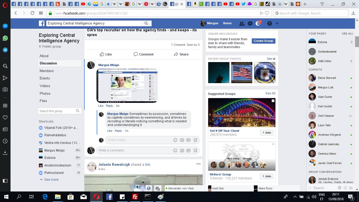Viewport: 359px width, 202px height.
Task: Open Downloads in Opera sidebar
Action: [x=5, y=153]
